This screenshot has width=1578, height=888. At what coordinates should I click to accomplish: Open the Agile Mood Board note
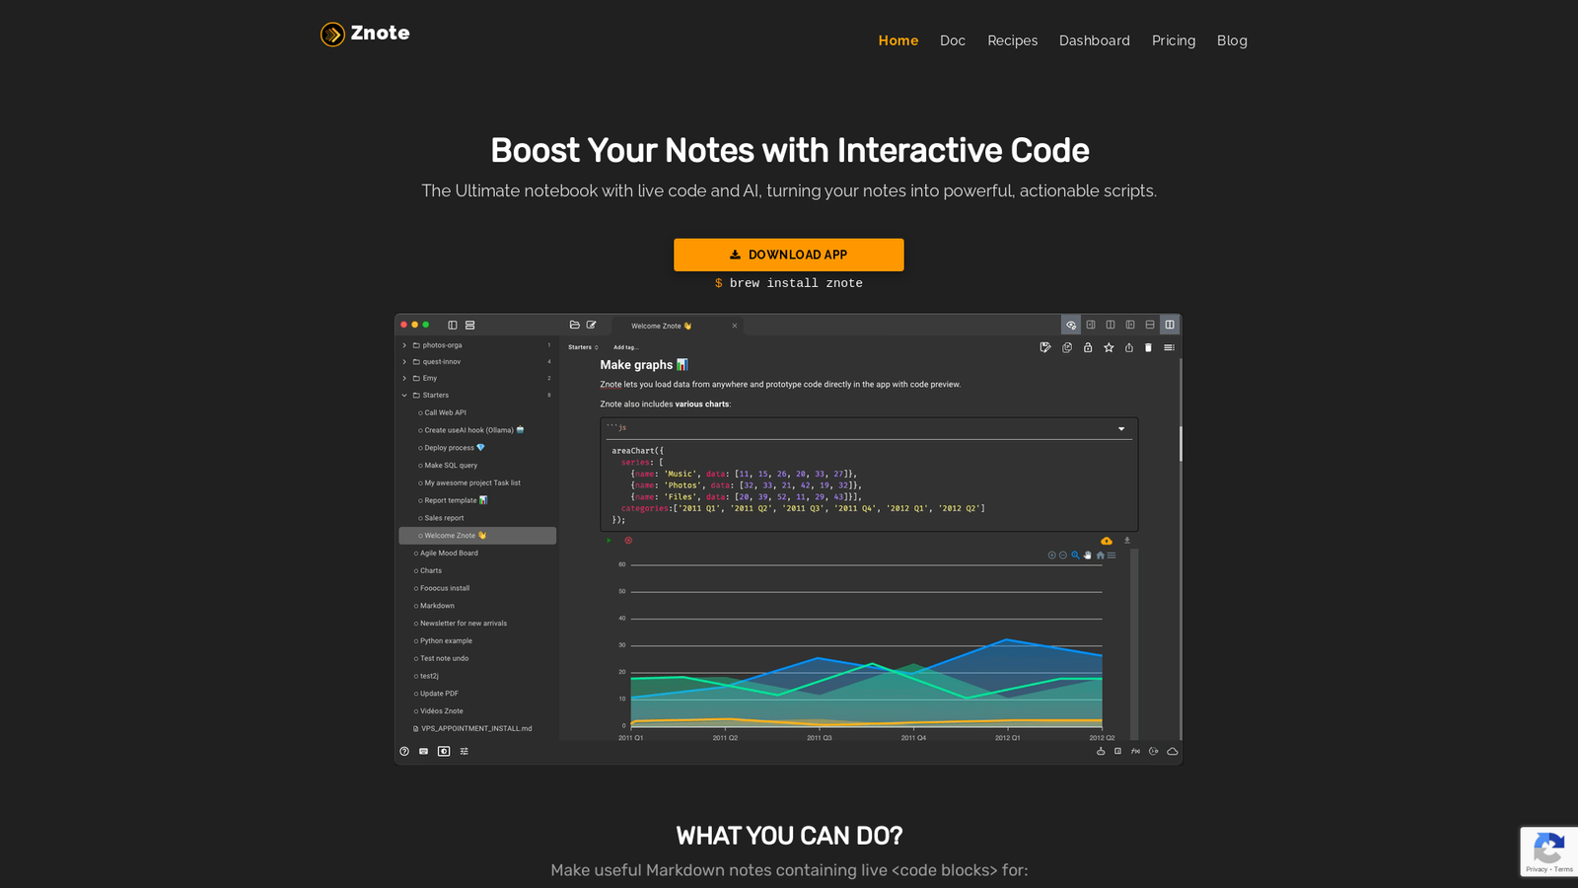tap(449, 554)
